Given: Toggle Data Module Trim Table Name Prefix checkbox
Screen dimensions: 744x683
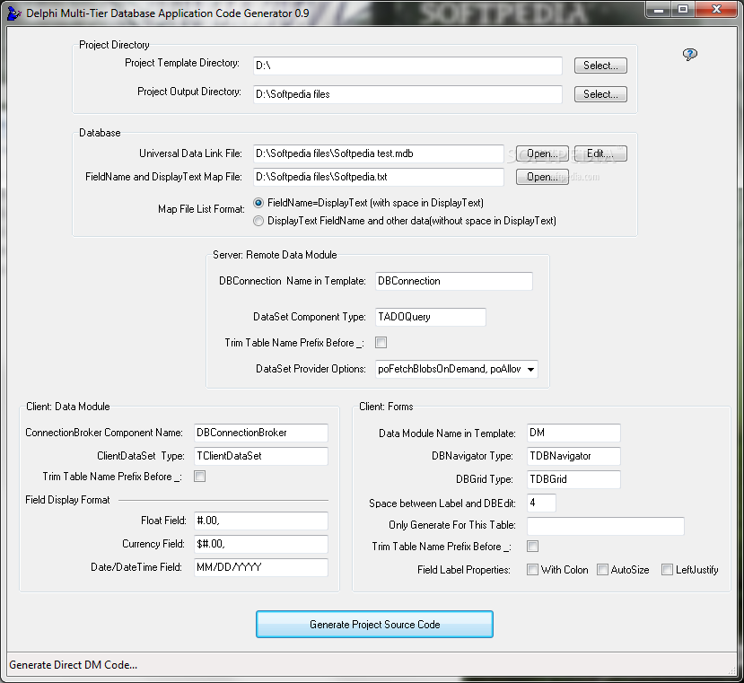Looking at the screenshot, I should (200, 476).
